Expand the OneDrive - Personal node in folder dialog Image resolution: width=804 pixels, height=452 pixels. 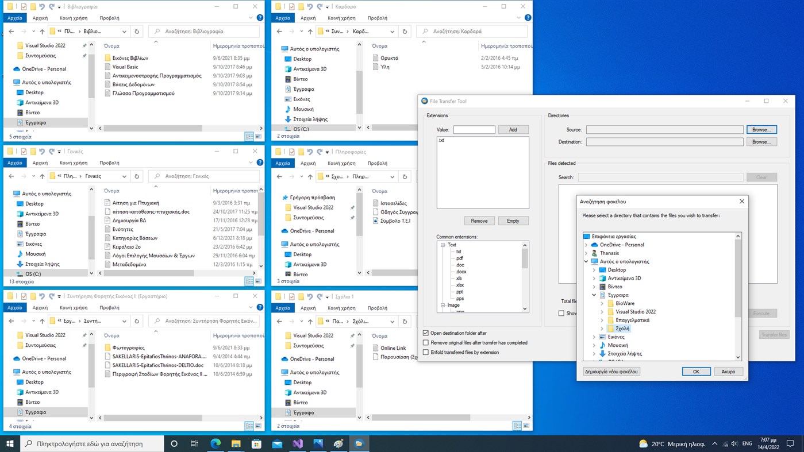point(586,245)
